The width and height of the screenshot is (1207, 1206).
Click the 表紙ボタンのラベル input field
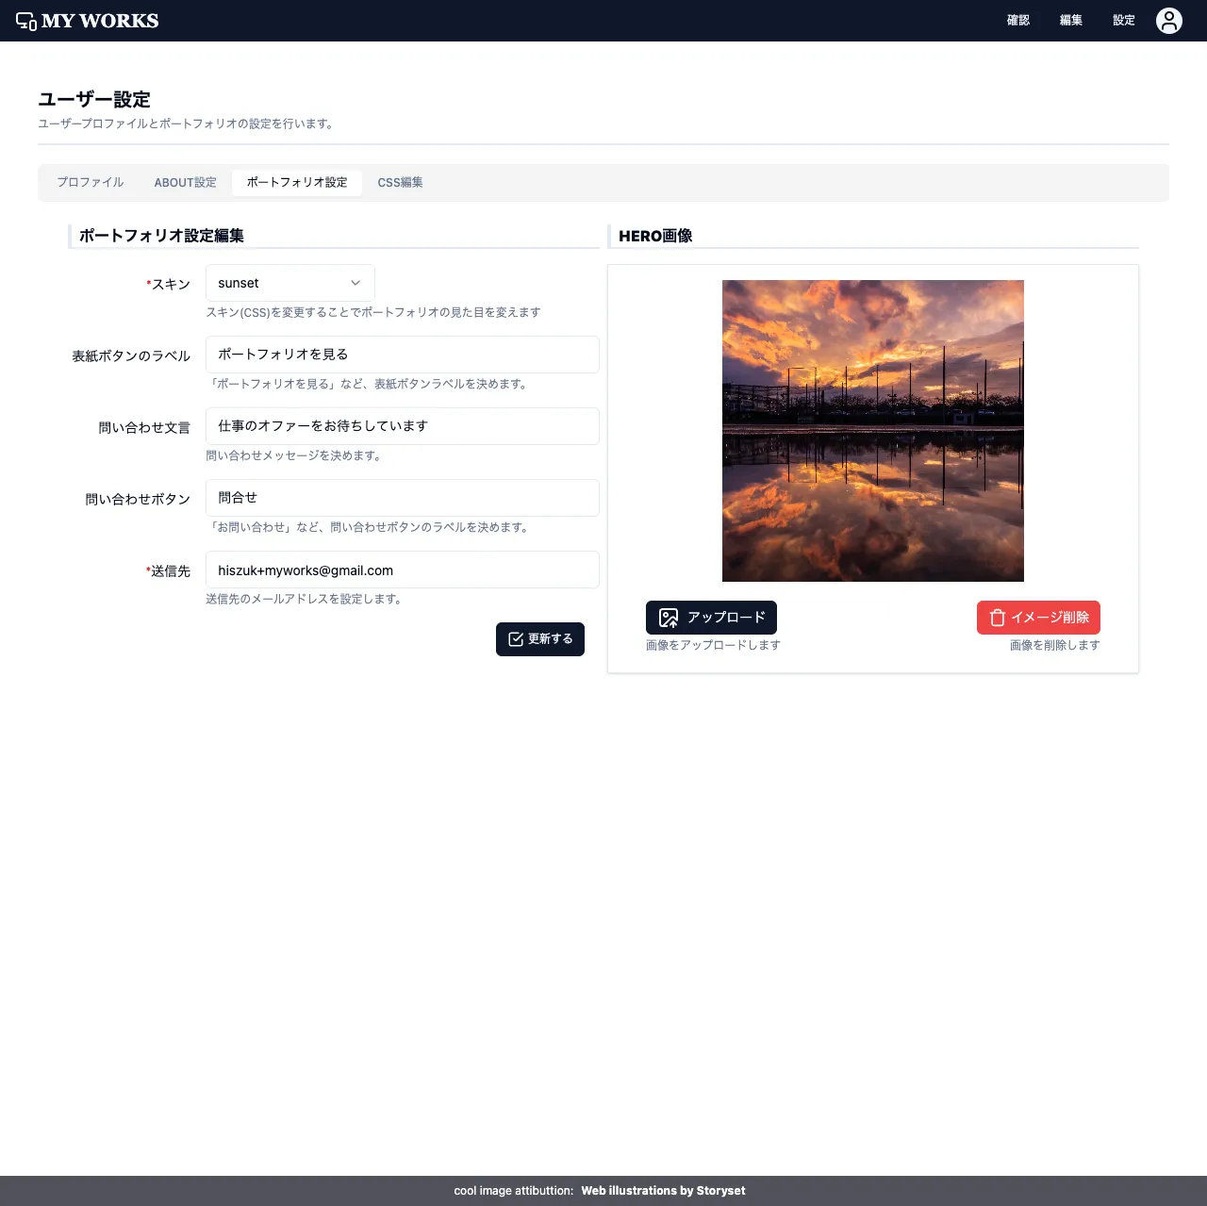point(402,355)
